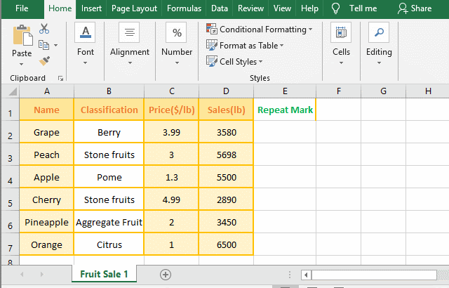The width and height of the screenshot is (449, 288).
Task: Expand the Paste dropdown arrow
Action: (x=22, y=64)
